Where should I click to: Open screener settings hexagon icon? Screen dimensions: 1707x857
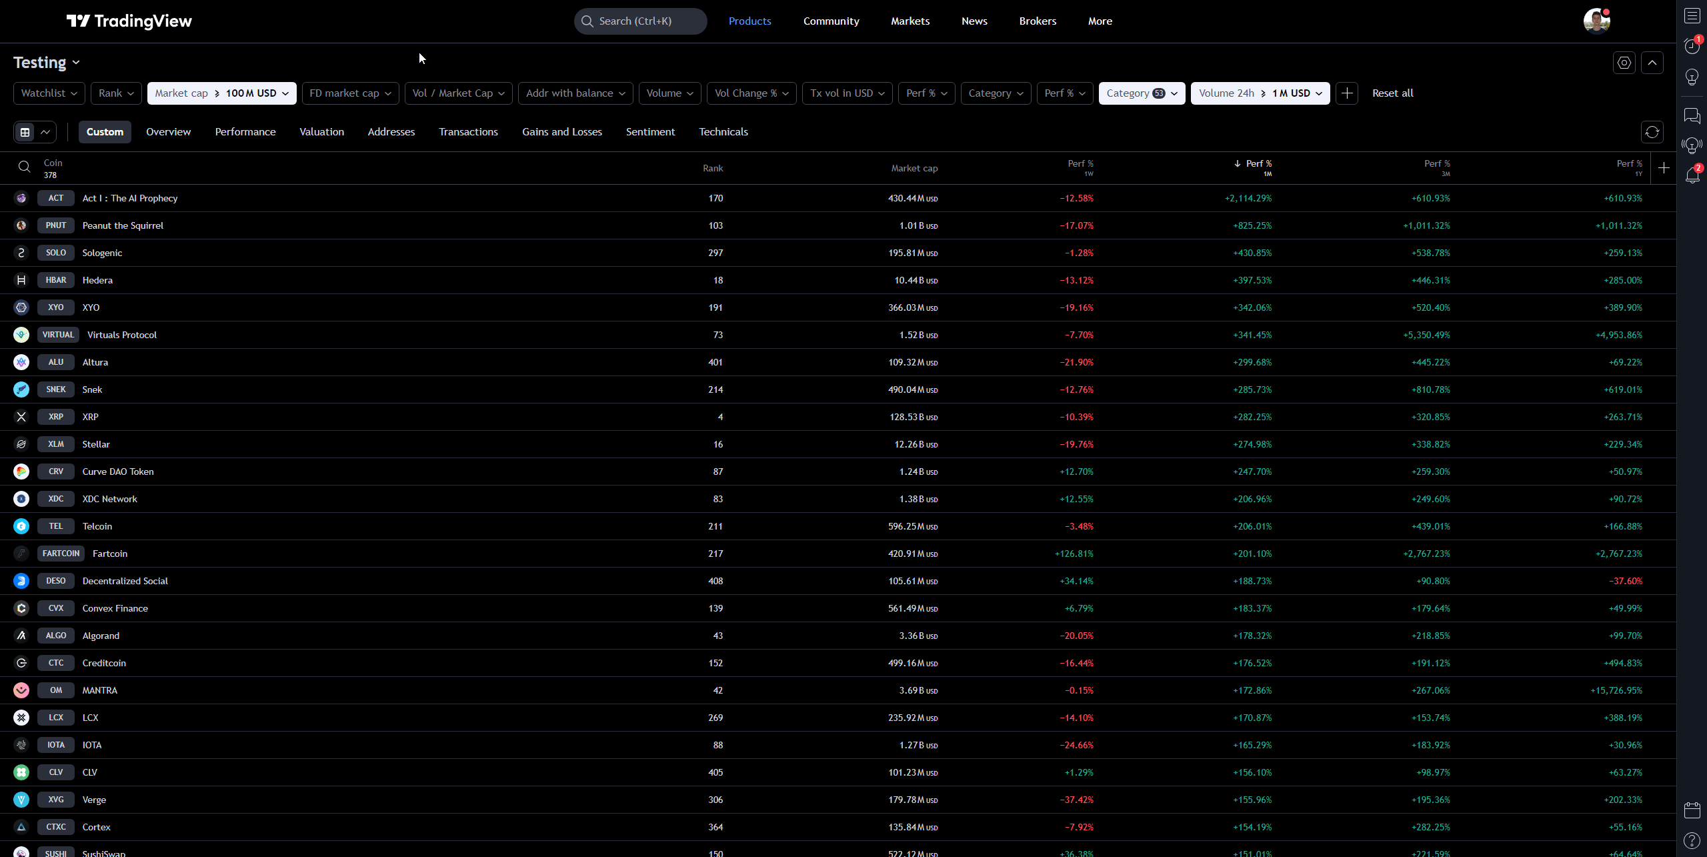tap(1624, 63)
